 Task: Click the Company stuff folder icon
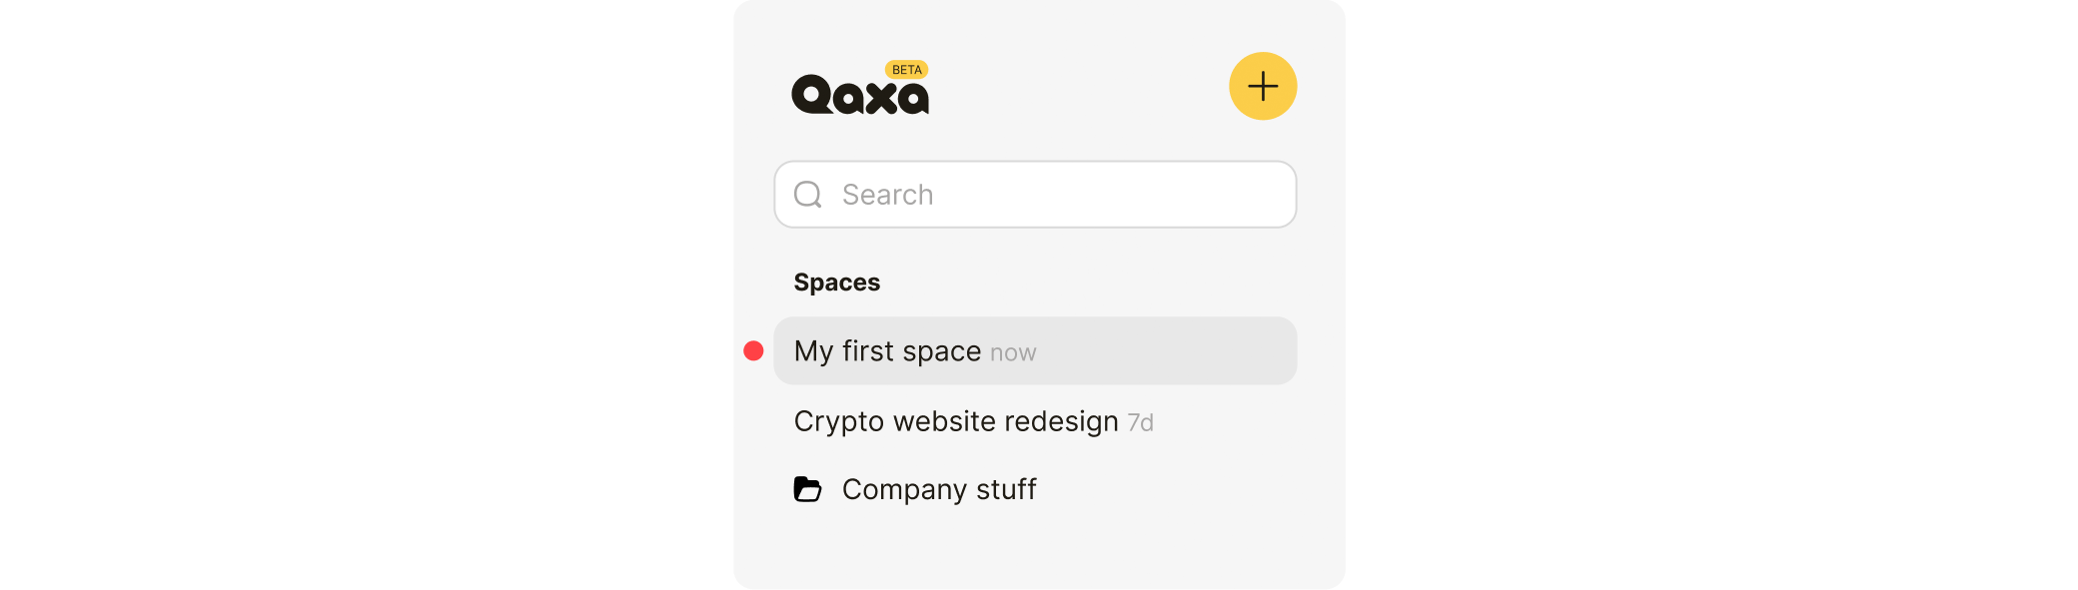[x=807, y=489]
